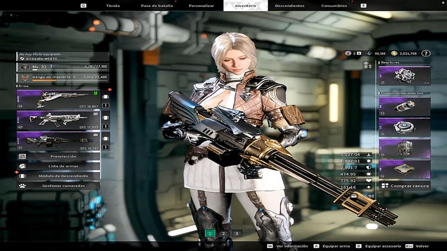Click the purple caliber currency icon
The image size is (447, 251).
348,53
